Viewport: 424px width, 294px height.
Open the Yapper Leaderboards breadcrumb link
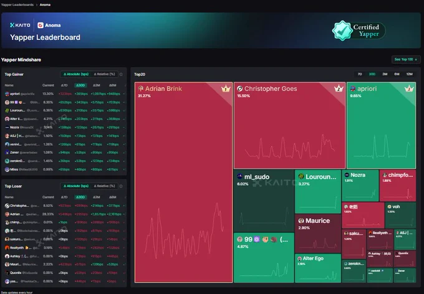click(x=17, y=4)
